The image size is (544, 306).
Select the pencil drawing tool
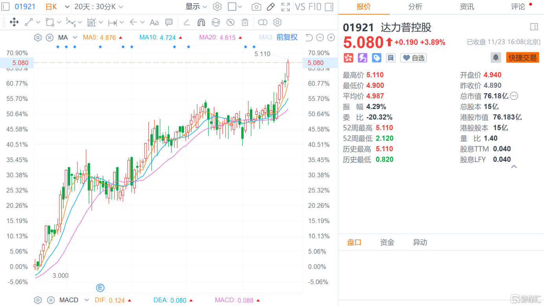point(270,7)
